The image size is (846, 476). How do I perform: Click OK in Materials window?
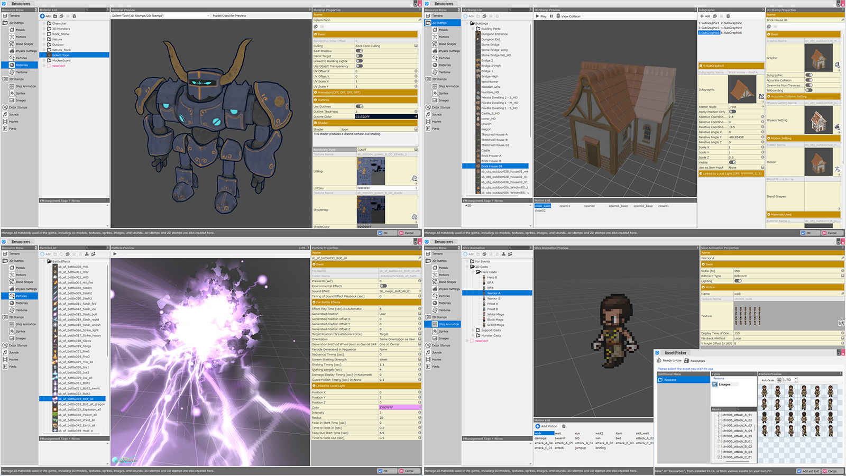[x=387, y=233]
